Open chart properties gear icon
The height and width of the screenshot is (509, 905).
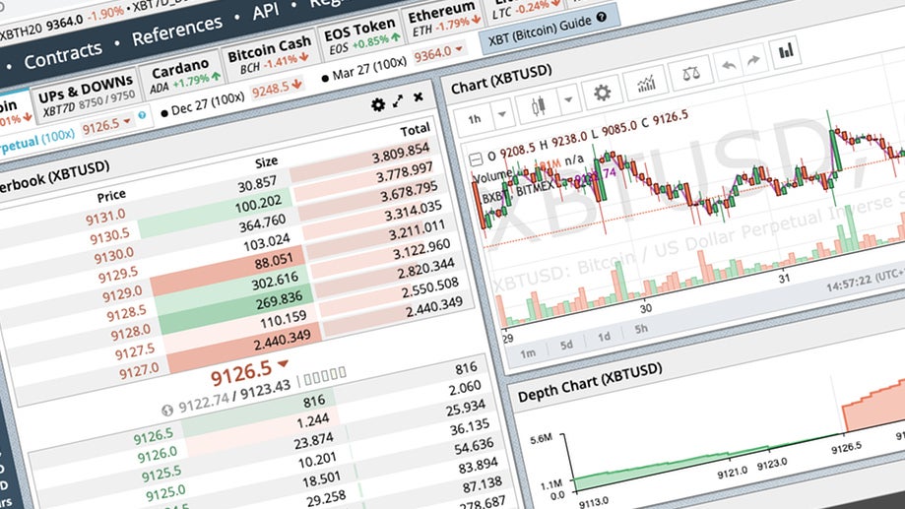click(602, 94)
